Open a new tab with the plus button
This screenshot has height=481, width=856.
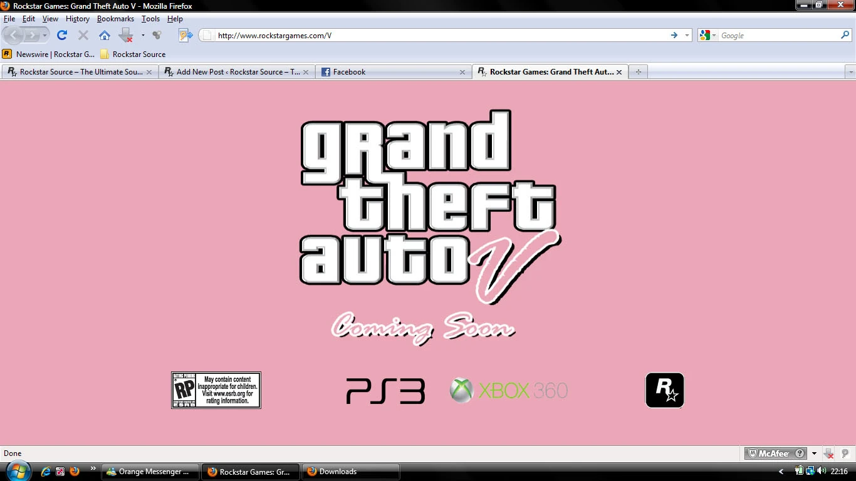pos(639,72)
